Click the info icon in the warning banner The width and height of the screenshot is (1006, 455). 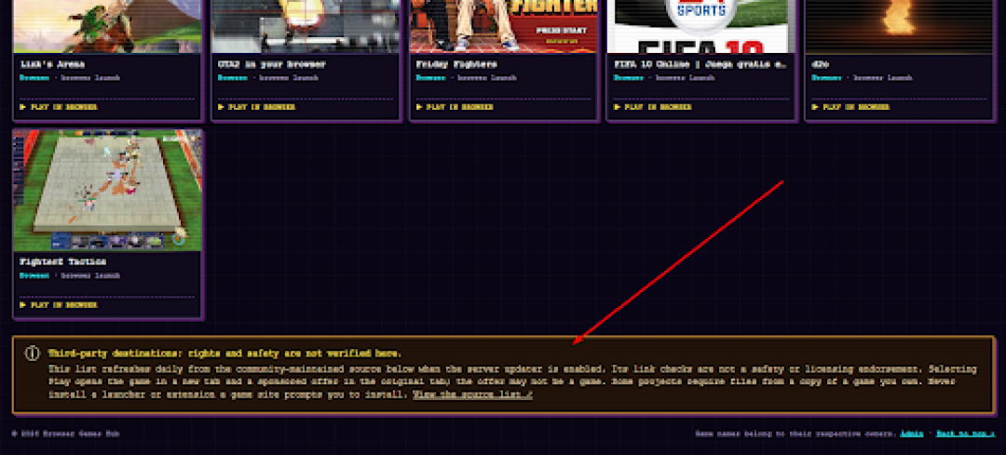click(32, 354)
